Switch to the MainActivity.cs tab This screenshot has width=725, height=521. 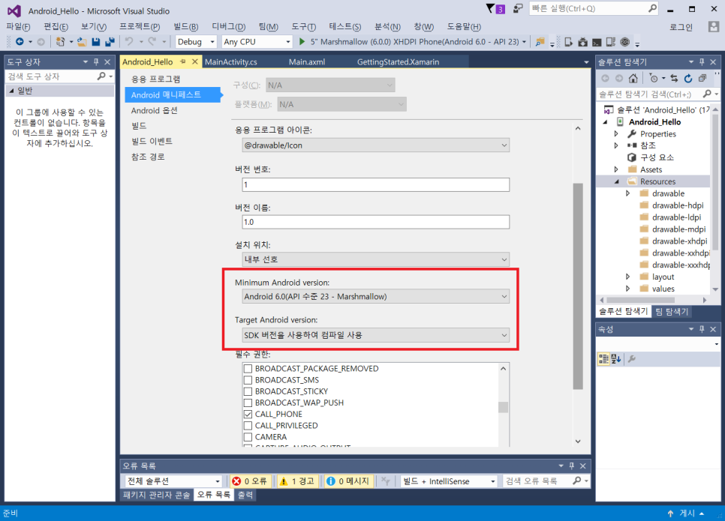tap(230, 62)
